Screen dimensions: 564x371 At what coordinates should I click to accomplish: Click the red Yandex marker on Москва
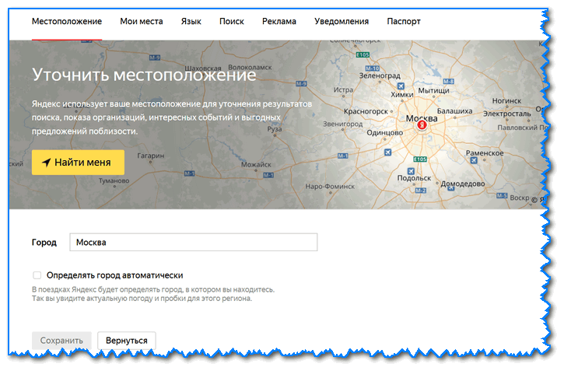(422, 125)
